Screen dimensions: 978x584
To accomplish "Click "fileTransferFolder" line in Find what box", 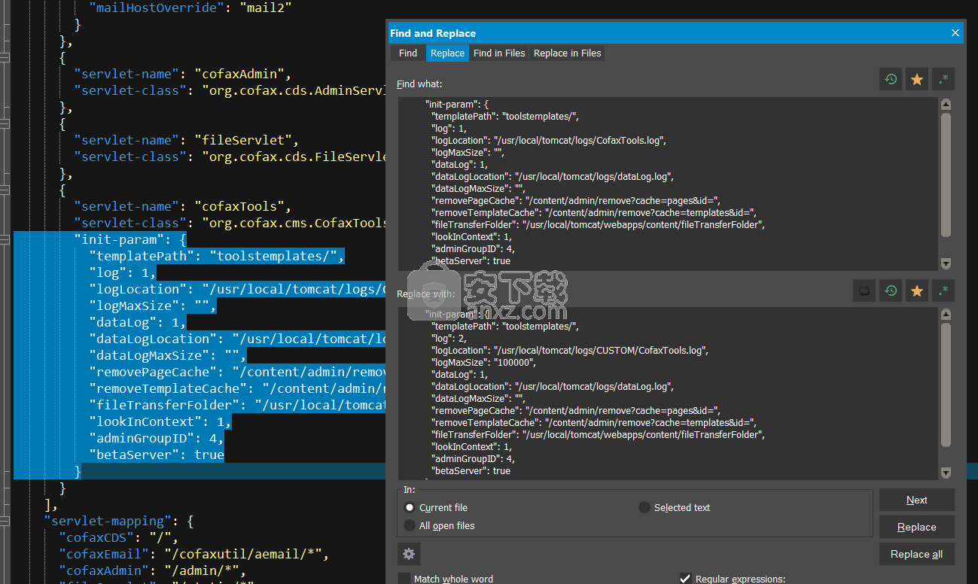I will click(598, 225).
